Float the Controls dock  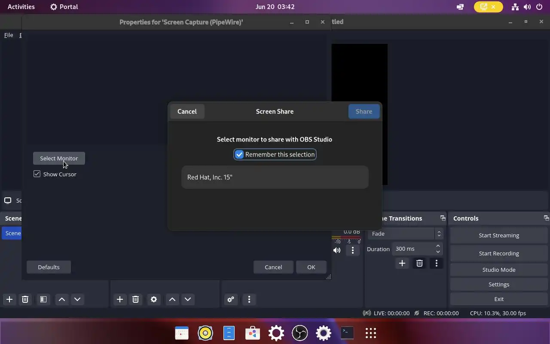(546, 218)
